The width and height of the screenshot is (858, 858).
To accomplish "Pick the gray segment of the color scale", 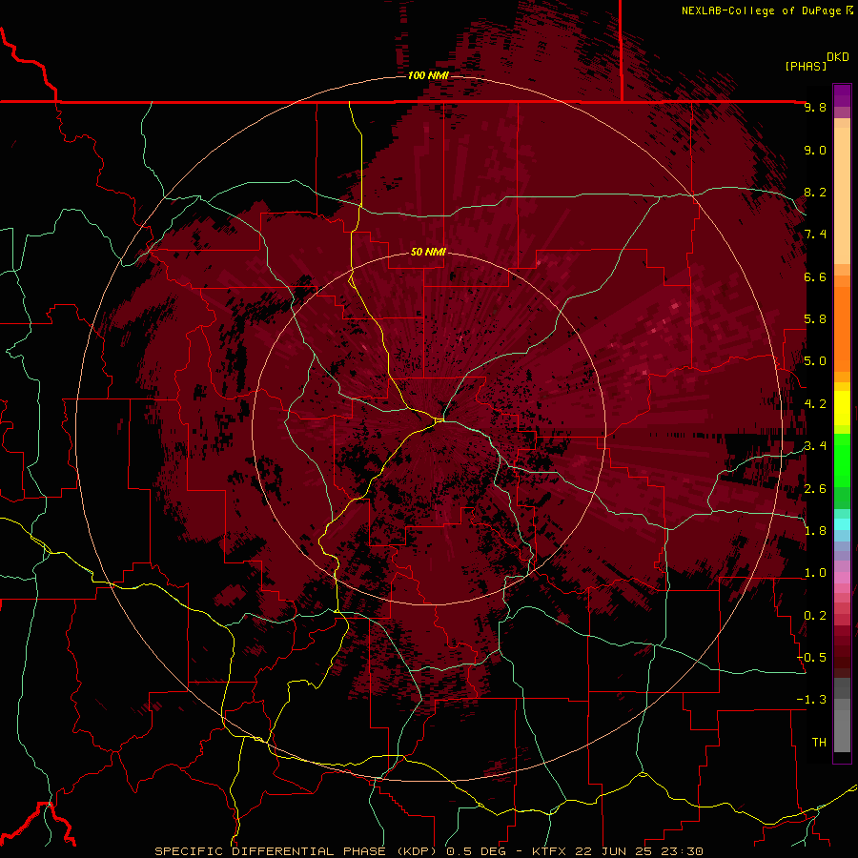I will 842,715.
